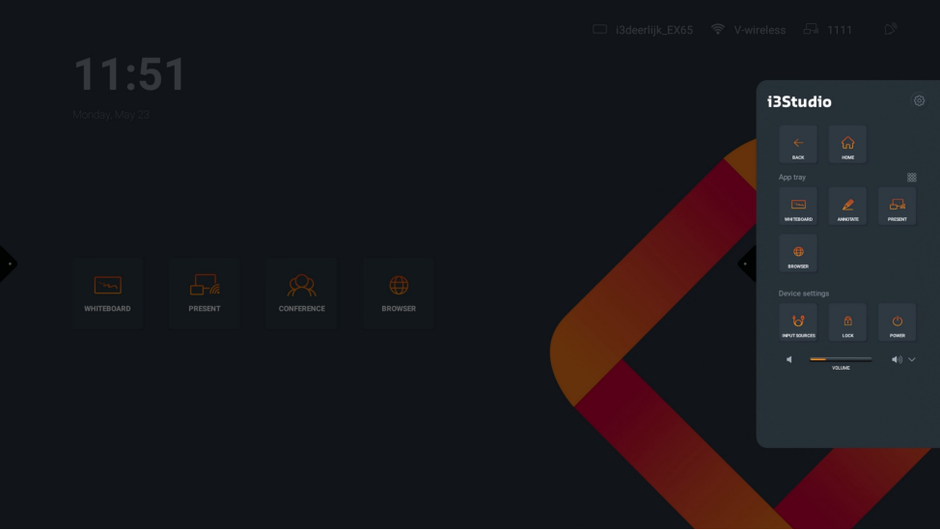940x530 pixels.
Task: Open Input Sources device setting
Action: 798,322
